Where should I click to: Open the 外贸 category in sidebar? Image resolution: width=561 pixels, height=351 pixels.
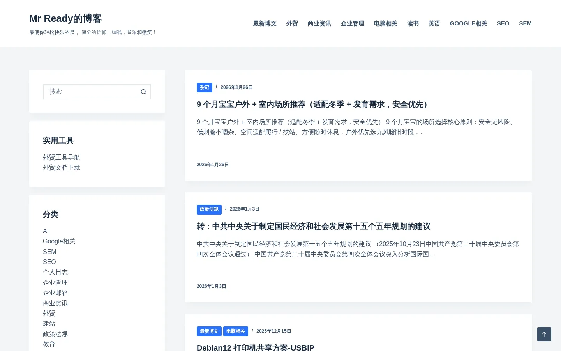click(x=49, y=313)
